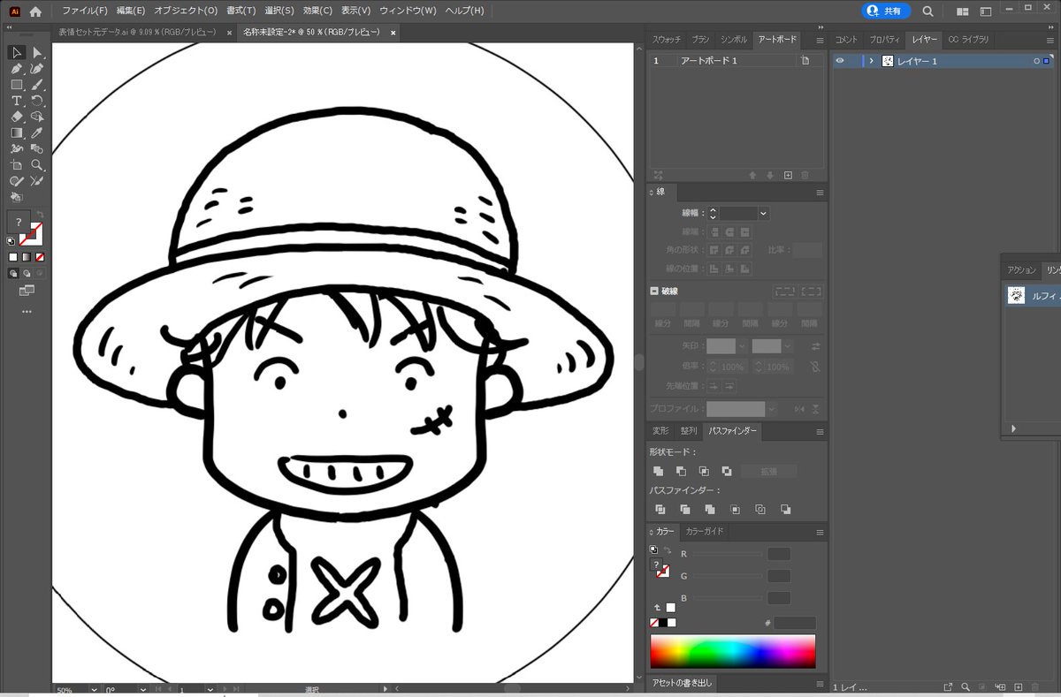Viewport: 1061px width, 697px height.
Task: Open the zoom level 50% dropdown
Action: point(94,689)
